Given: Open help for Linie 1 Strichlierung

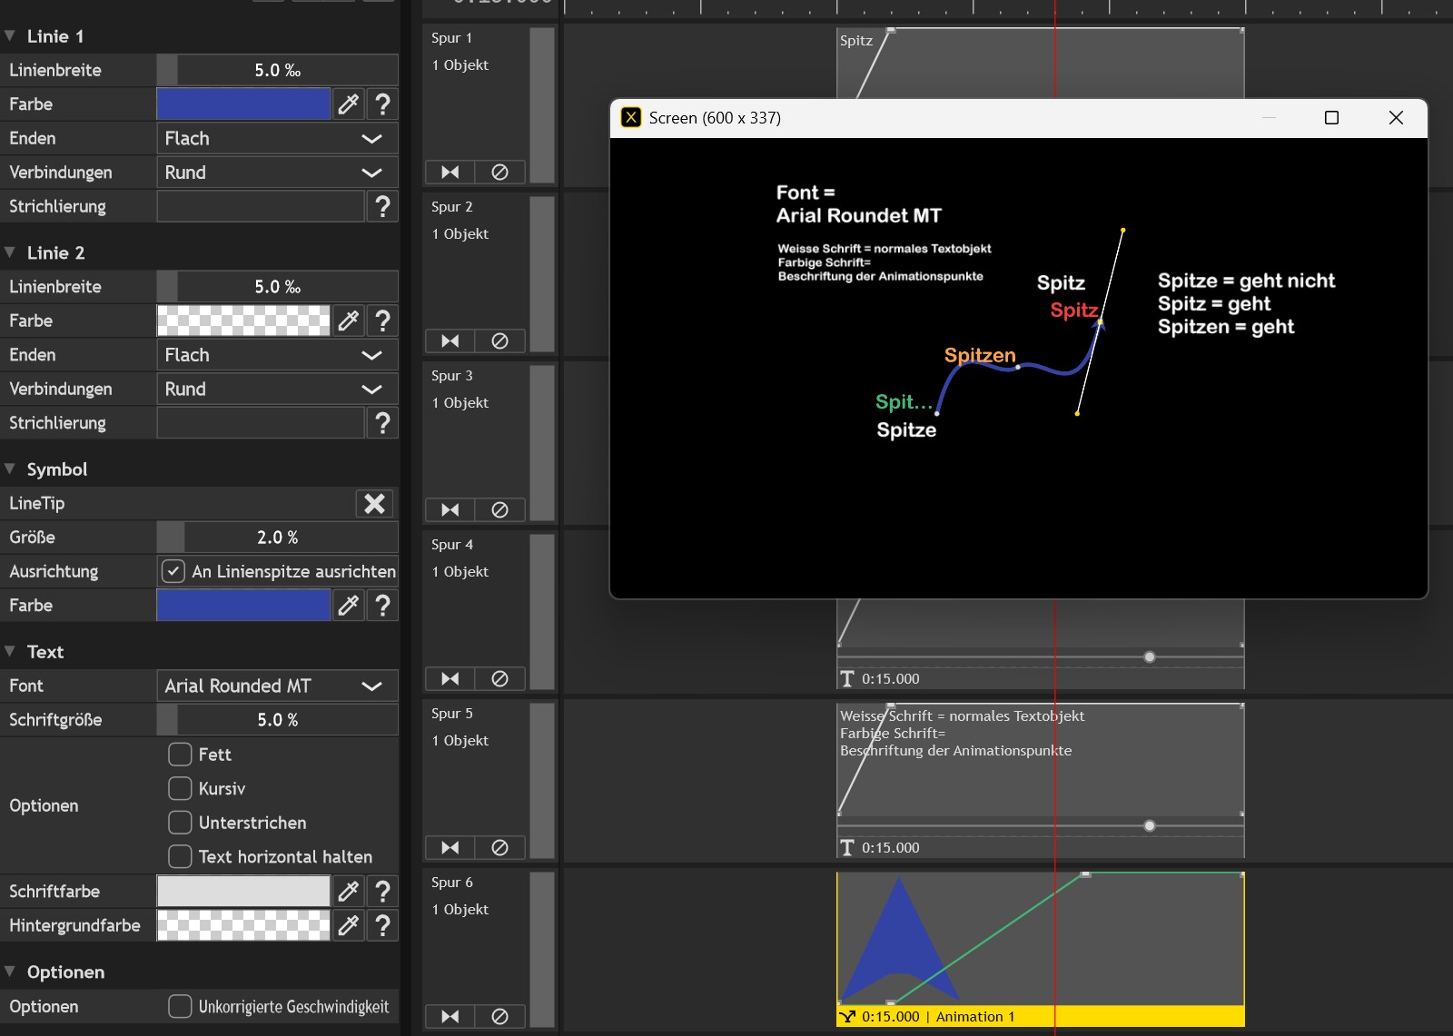Looking at the screenshot, I should [382, 206].
